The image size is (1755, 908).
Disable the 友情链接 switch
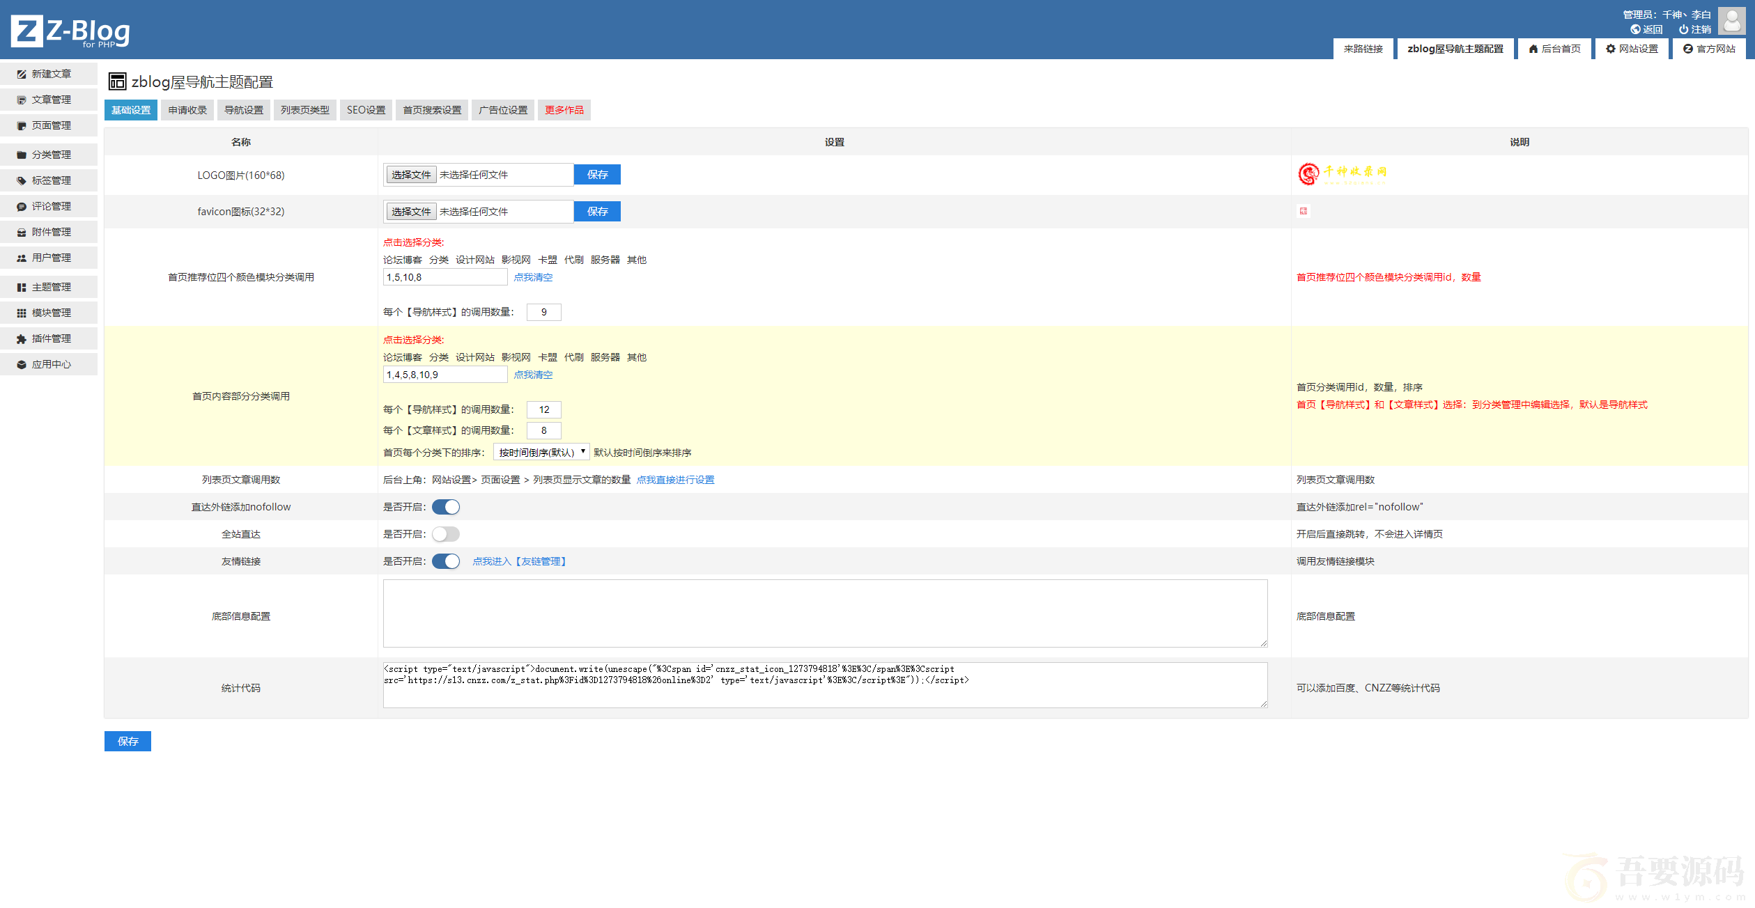446,561
